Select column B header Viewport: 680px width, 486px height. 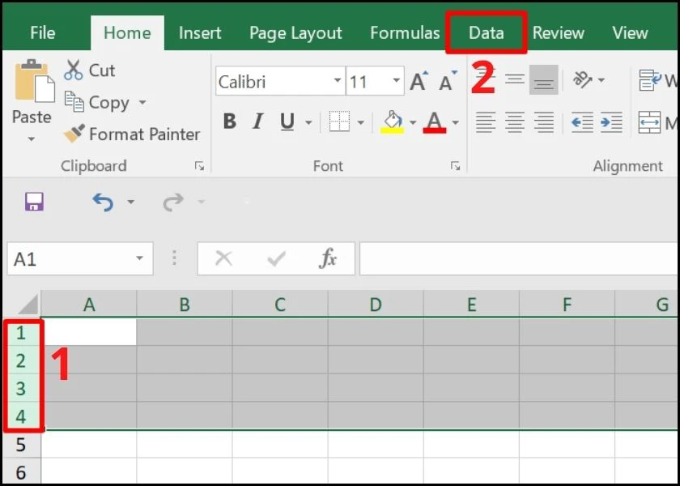[x=185, y=305]
